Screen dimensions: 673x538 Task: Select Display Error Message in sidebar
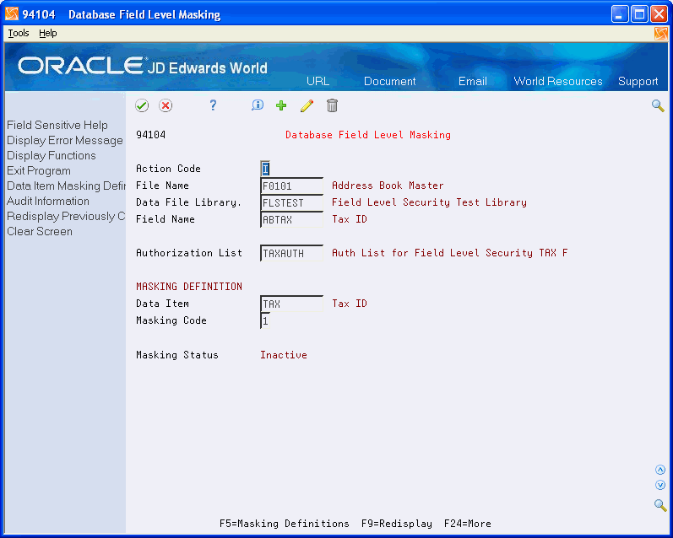65,141
